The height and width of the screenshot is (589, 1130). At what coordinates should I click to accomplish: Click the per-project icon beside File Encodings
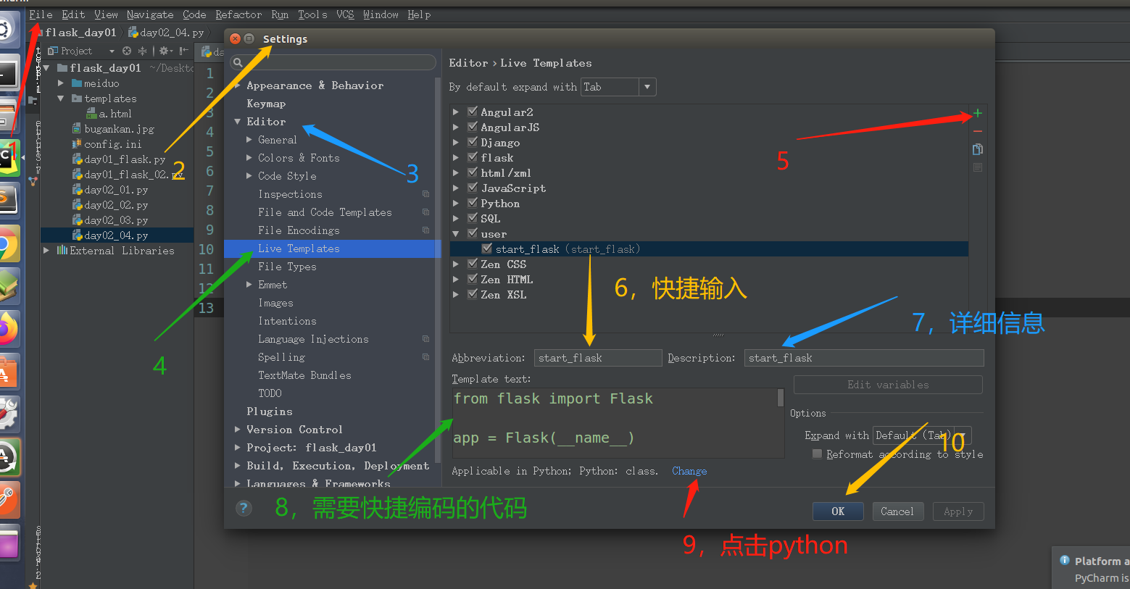[425, 230]
